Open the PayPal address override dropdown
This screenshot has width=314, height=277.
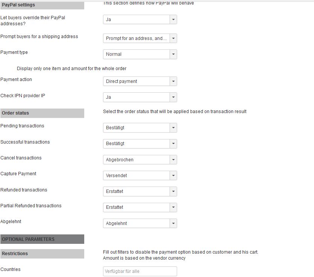(x=140, y=20)
